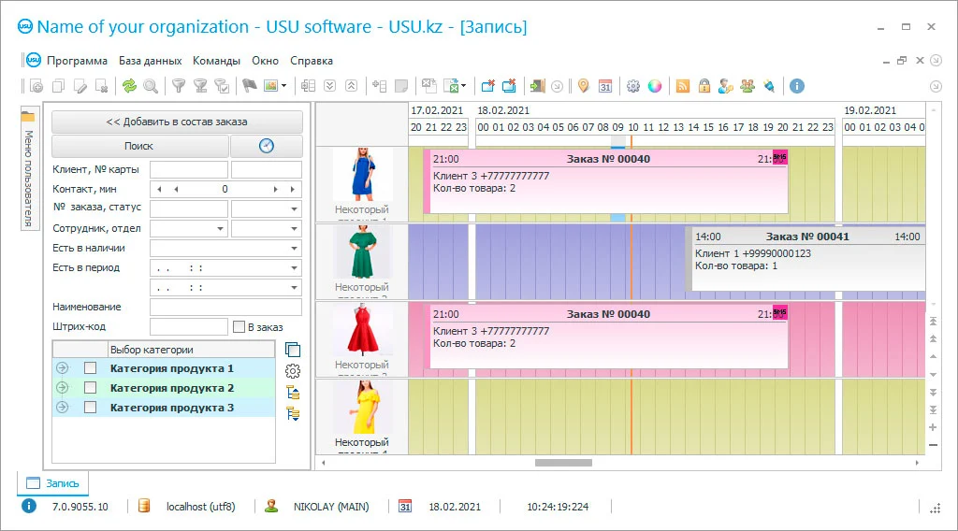Open the image toolbar icon dropdown arrow
Image resolution: width=958 pixels, height=531 pixels.
(x=284, y=86)
